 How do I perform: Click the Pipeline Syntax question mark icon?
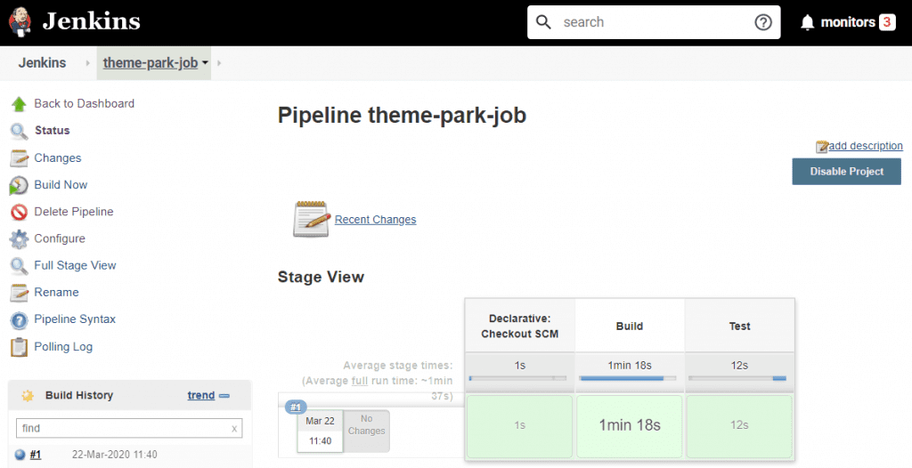click(19, 319)
